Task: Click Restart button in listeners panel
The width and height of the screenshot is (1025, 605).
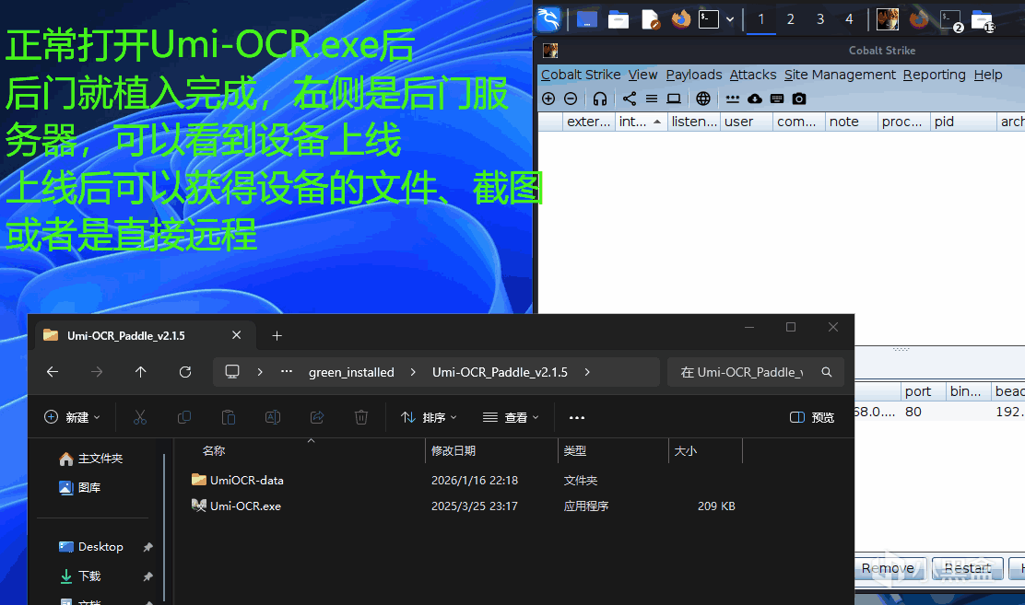Action: [x=968, y=568]
